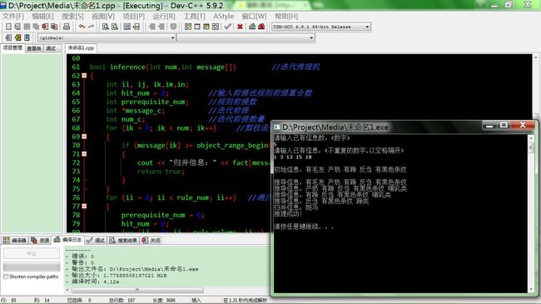The height and width of the screenshot is (304, 541).
Task: Click the Go to line toolbar icon
Action: [127, 27]
